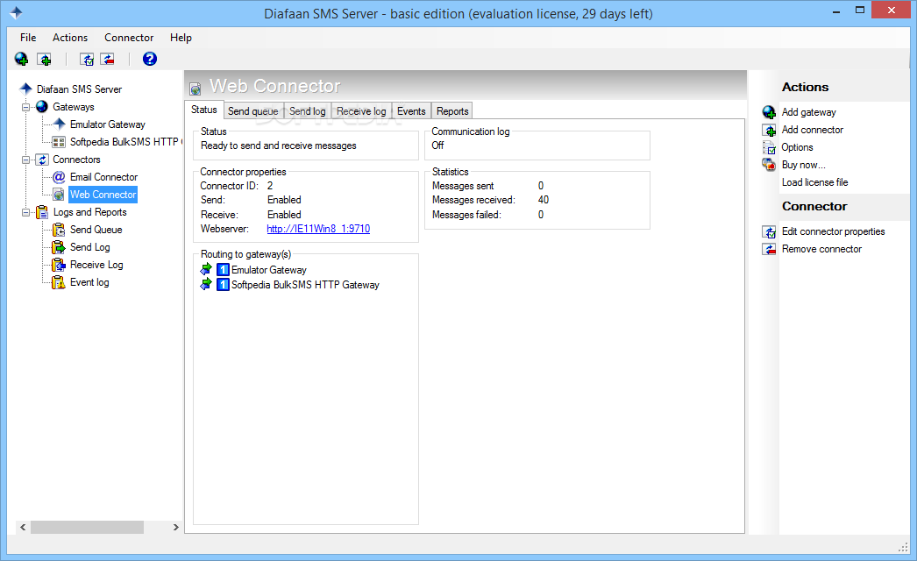Click the tree scrollbar right arrow
The image size is (917, 561).
point(175,527)
